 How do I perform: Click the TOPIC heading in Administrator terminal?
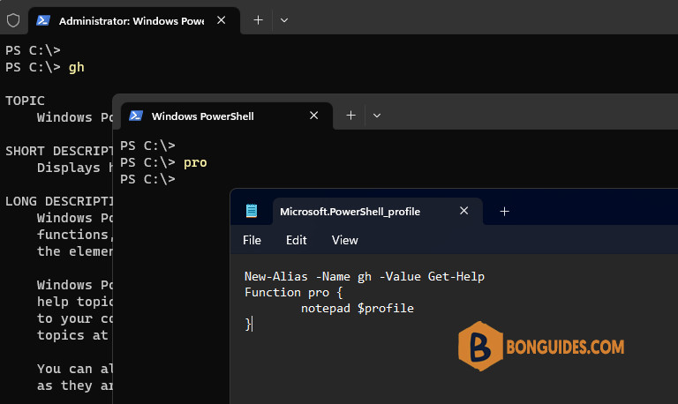point(25,101)
